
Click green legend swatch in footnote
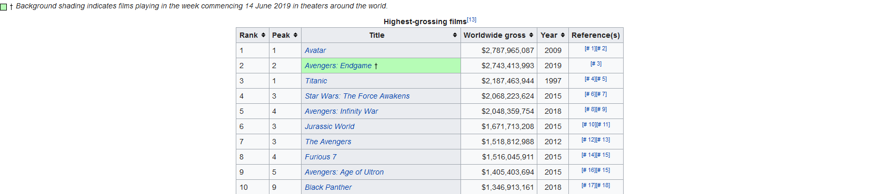4,7
